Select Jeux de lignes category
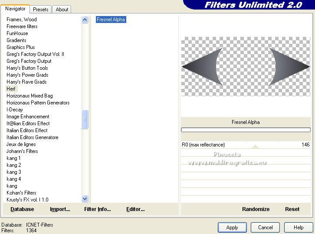 point(21,144)
